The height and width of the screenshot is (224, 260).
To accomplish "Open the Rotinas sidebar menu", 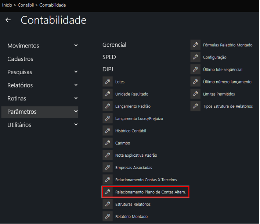I will [x=17, y=99].
